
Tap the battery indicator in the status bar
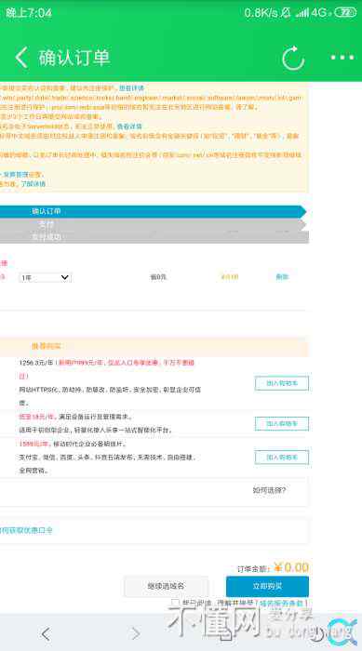tap(345, 12)
